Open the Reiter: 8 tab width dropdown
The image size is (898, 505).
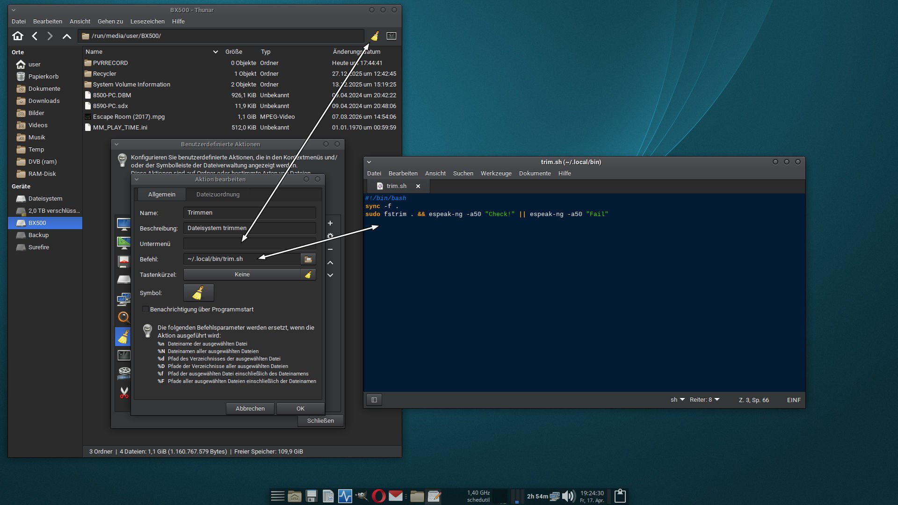pyautogui.click(x=704, y=400)
